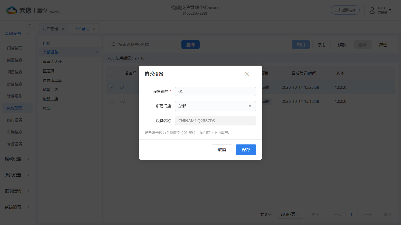Click the 停用 button

tap(321, 45)
